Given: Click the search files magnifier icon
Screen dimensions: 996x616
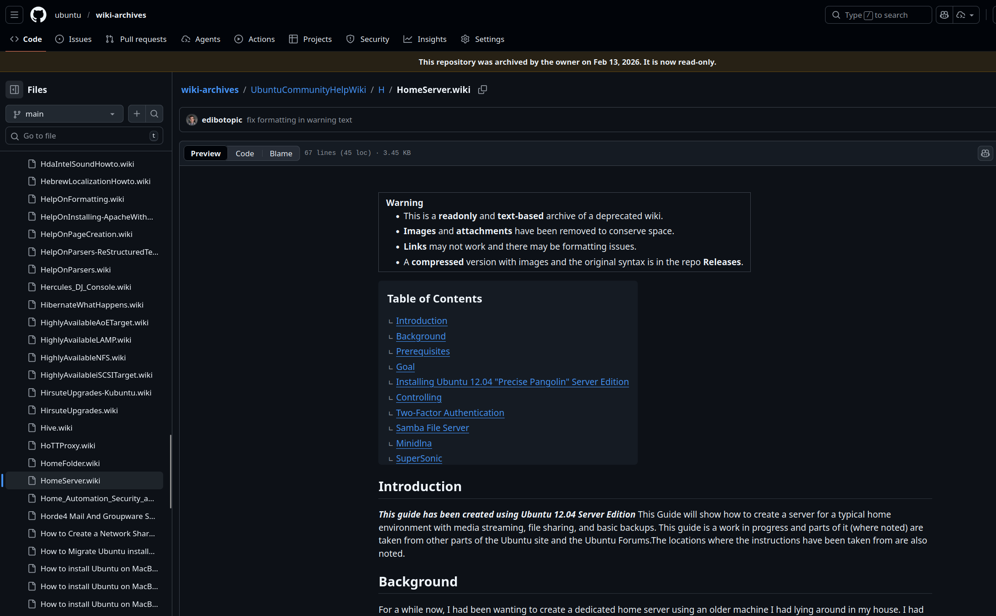Looking at the screenshot, I should 155,114.
